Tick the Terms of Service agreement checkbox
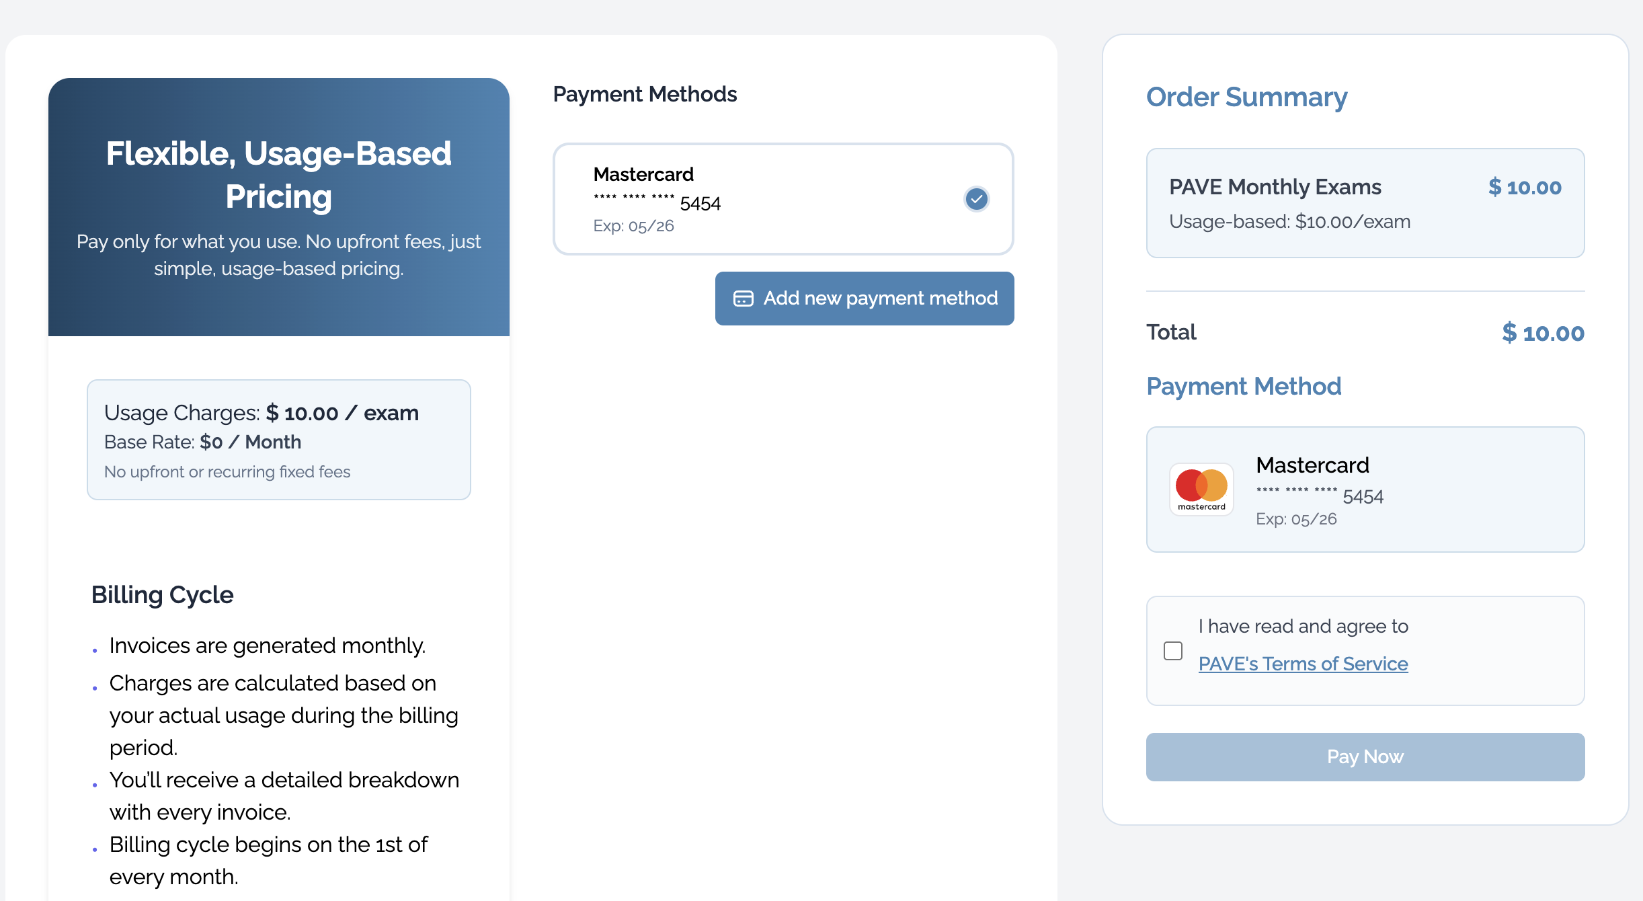Viewport: 1643px width, 901px height. [x=1173, y=651]
